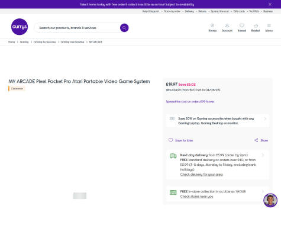The image size is (281, 225).
Task: Open Track my order link
Action: (x=172, y=11)
